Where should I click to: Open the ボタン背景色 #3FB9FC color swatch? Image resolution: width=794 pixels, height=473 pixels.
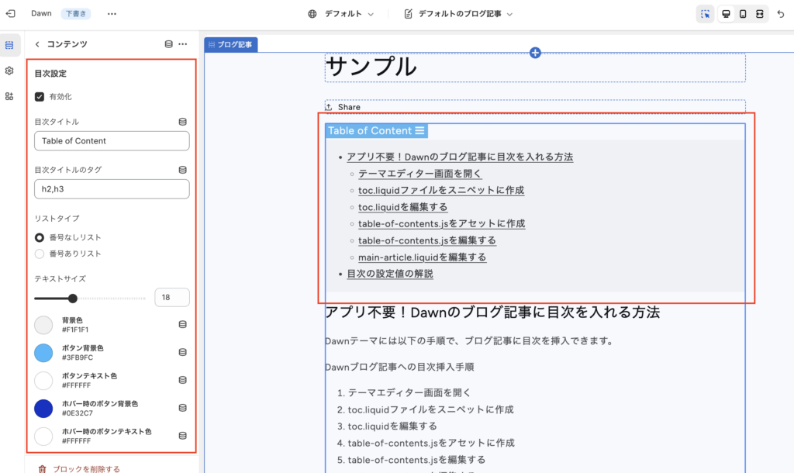click(43, 353)
